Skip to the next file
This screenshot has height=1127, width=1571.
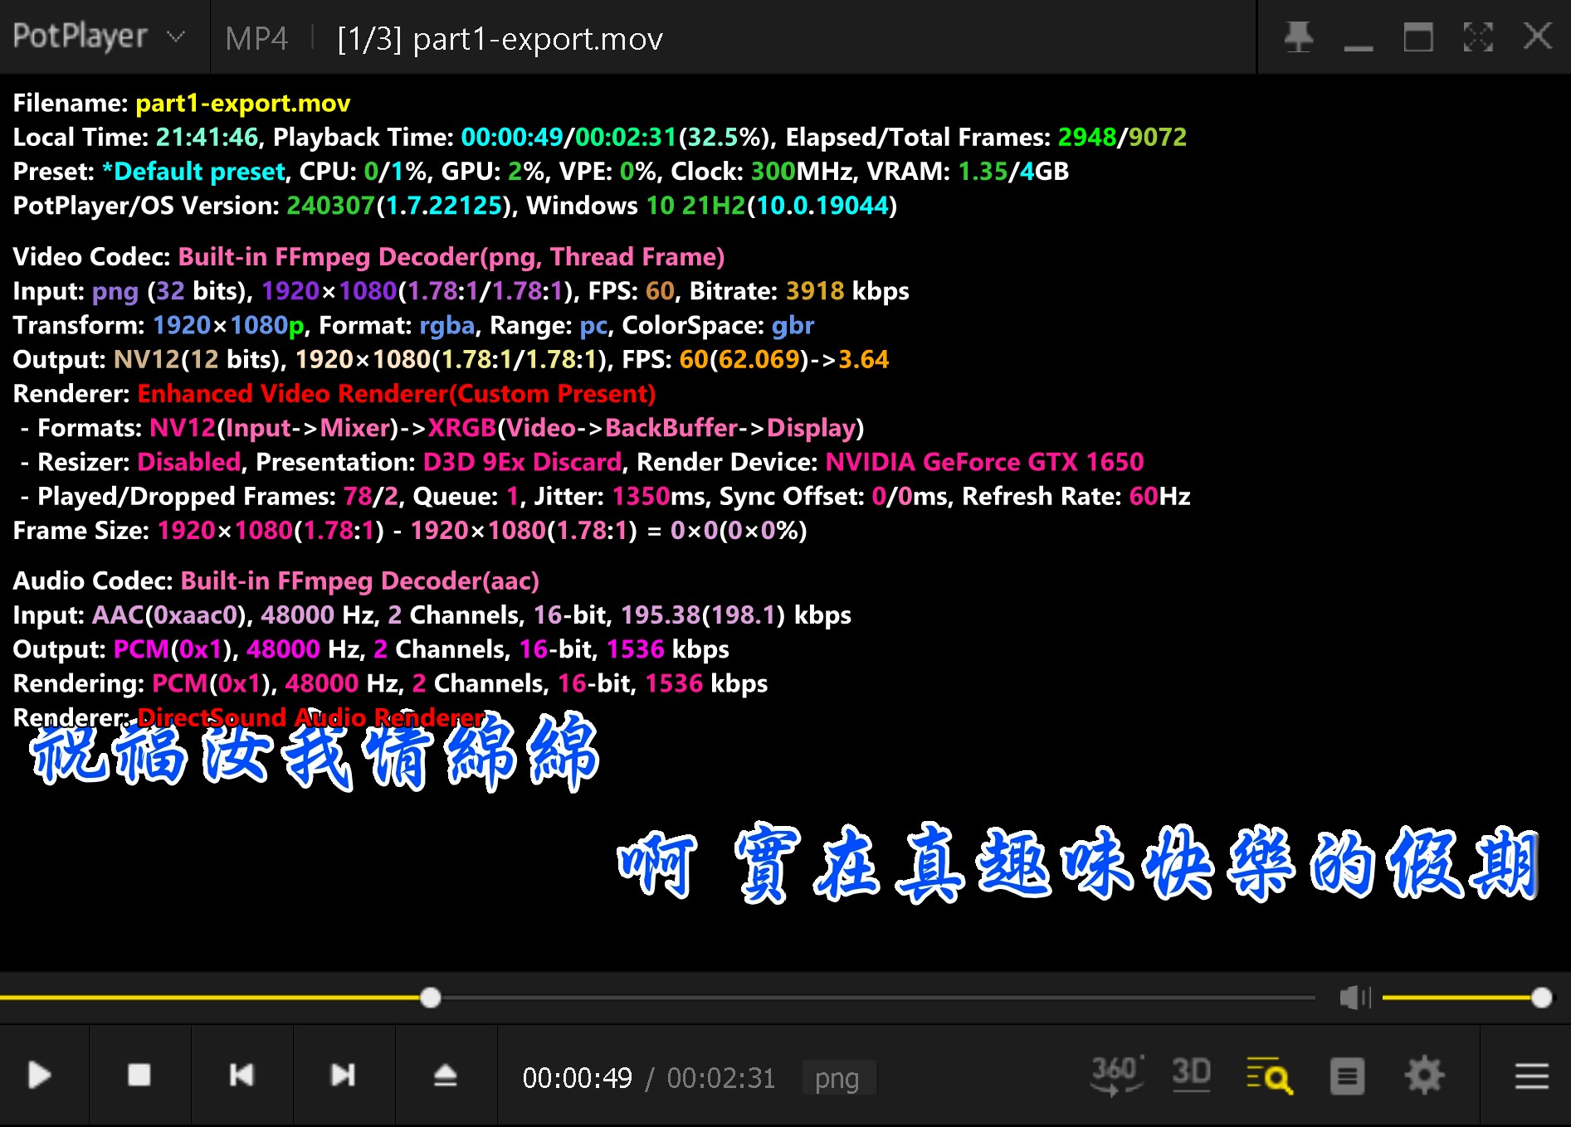[x=344, y=1076]
